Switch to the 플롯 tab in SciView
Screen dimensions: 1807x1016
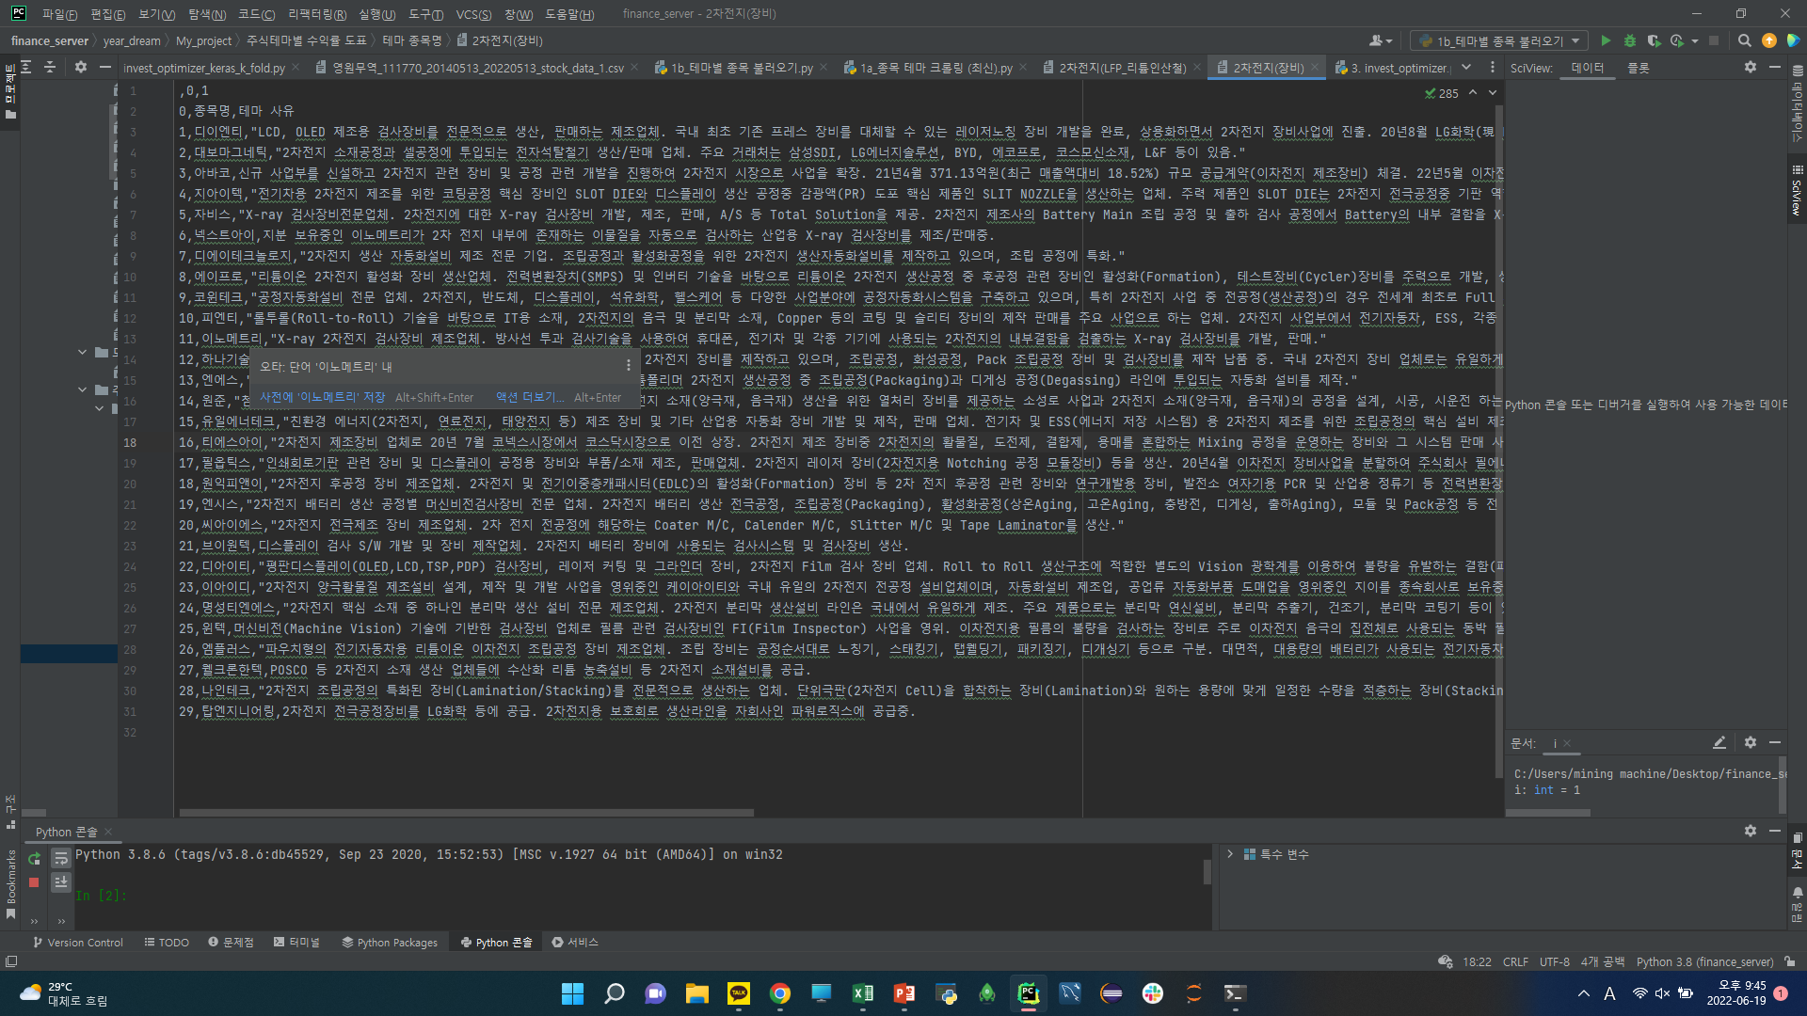pos(1638,68)
